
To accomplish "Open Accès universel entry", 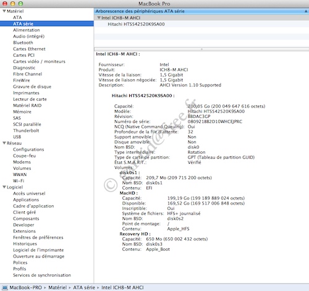I will pos(29,193).
